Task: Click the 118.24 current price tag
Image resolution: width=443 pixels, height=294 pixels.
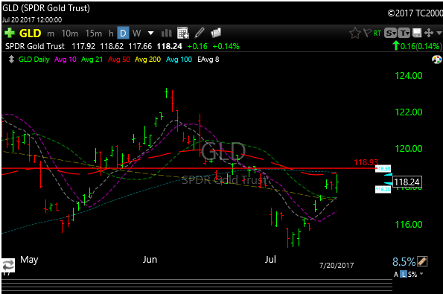Action: coord(407,182)
